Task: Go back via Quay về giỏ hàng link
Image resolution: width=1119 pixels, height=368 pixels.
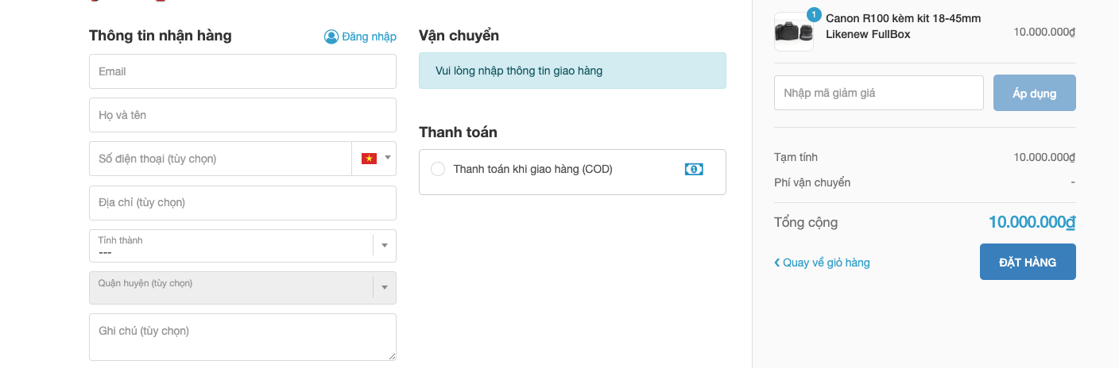Action: (x=827, y=263)
